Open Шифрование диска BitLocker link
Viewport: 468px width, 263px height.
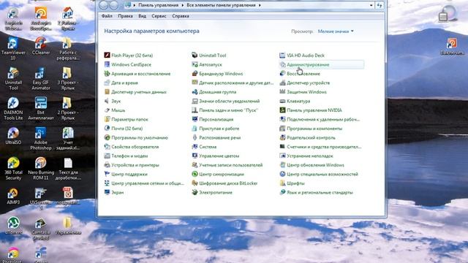click(x=228, y=183)
